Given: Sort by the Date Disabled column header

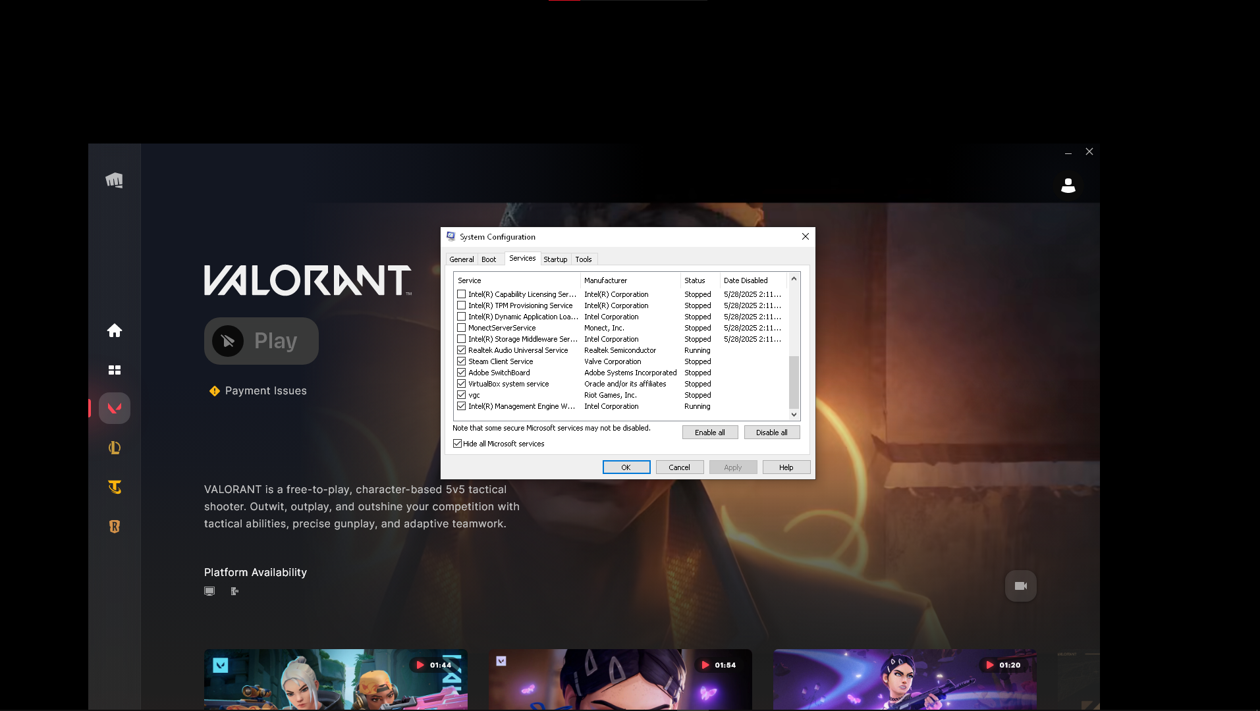Looking at the screenshot, I should [753, 280].
